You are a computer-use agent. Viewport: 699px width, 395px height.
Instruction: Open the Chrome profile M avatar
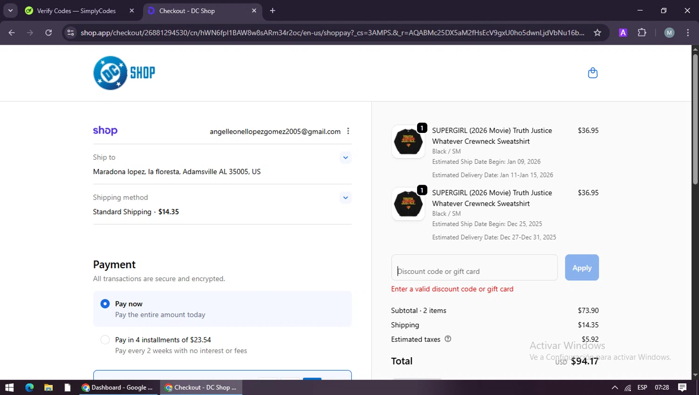[669, 33]
